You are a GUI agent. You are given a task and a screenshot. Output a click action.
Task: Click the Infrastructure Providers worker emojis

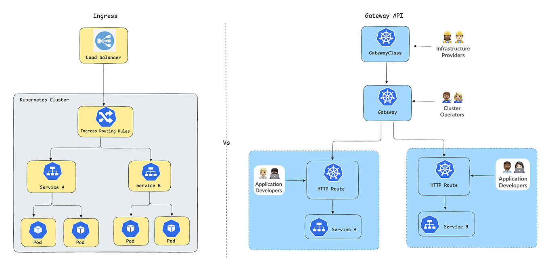tap(453, 37)
